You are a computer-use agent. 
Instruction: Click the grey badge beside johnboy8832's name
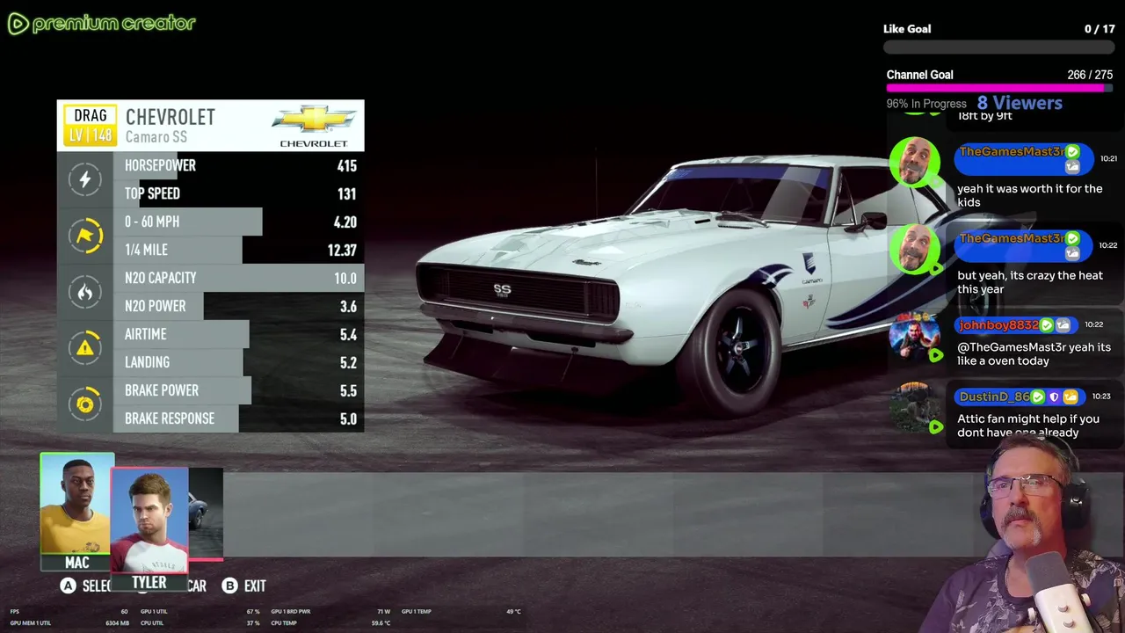tap(1063, 325)
